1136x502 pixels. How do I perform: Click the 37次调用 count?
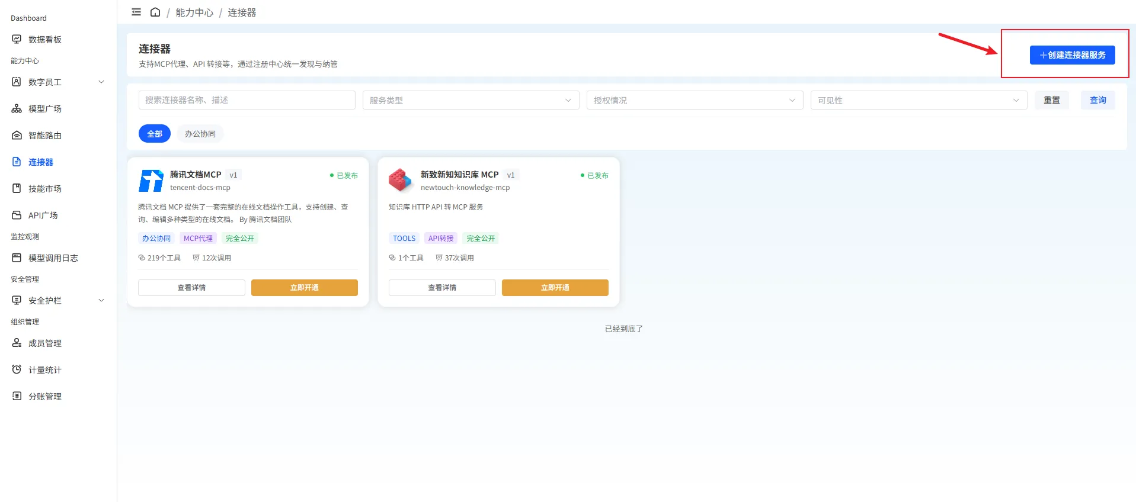(455, 258)
